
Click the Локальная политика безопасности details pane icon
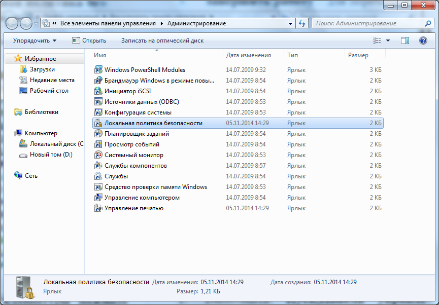tap(25, 287)
